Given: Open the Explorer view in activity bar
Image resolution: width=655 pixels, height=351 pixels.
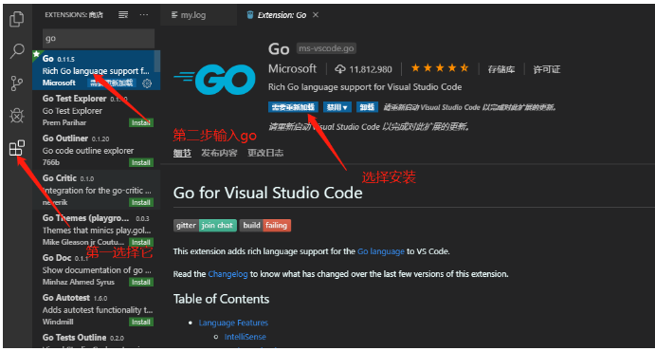Looking at the screenshot, I should click(17, 19).
